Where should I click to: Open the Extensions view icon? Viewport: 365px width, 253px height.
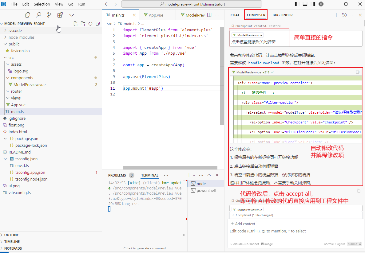pos(60,15)
